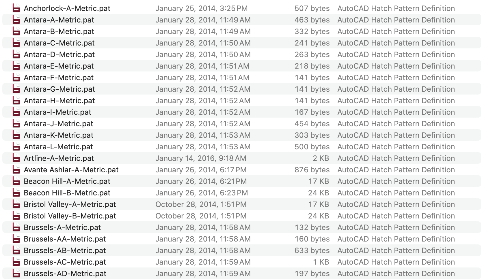
Task: Select file name Brussels-AD-Metric.pat
Action: [x=65, y=274]
